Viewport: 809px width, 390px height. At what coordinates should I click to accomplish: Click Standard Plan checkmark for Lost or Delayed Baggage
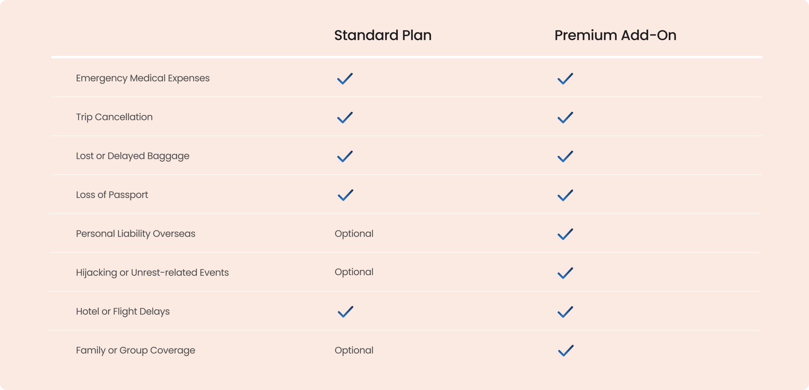[x=345, y=156]
